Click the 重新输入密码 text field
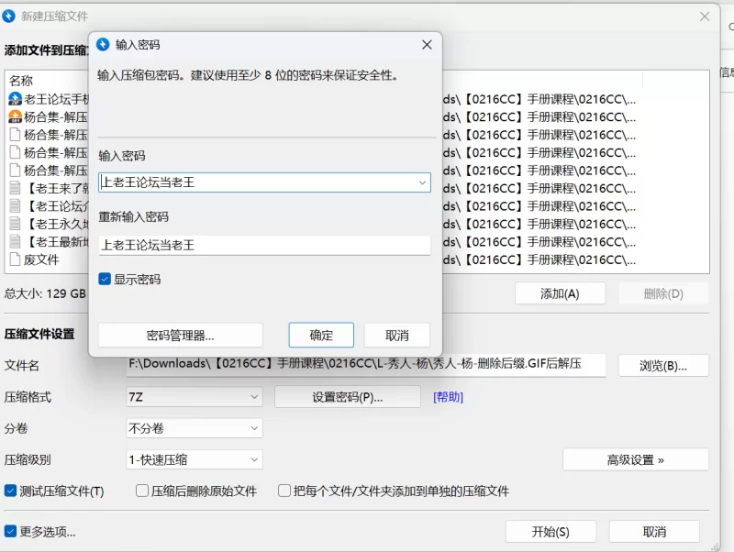Screen dimensions: 734x552 tap(264, 245)
